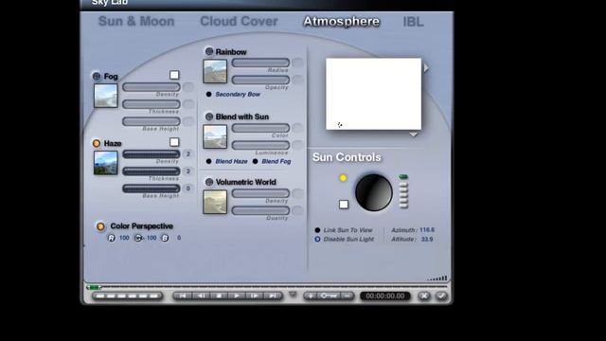Step forward one frame
The image size is (606, 341).
[x=255, y=296]
